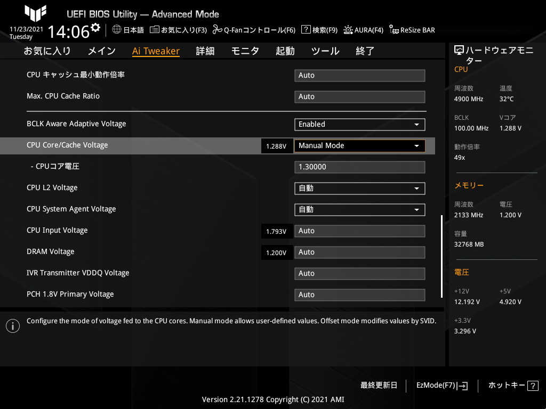Open Q-Fan control fan icon
The width and height of the screenshot is (546, 409).
point(218,30)
